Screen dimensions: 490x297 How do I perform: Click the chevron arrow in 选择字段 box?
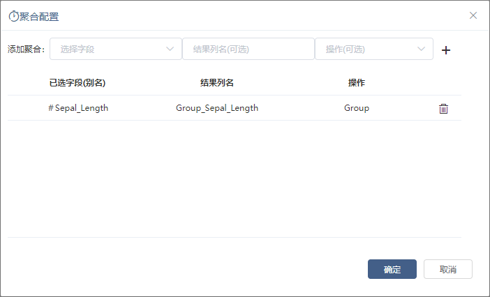point(170,49)
